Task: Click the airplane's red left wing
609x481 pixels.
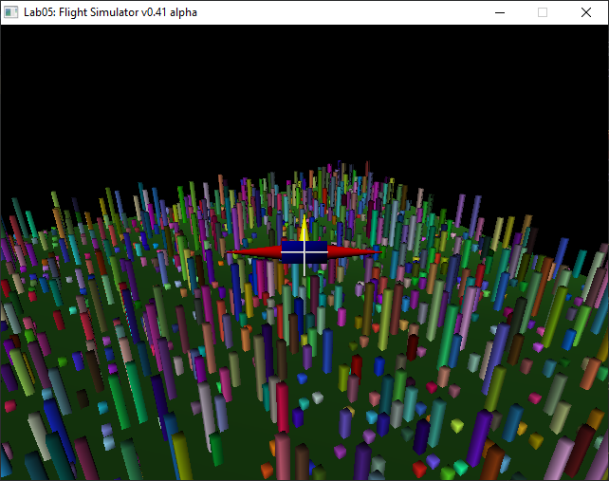Action: click(x=253, y=252)
